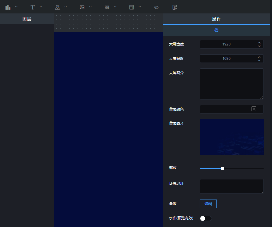Switch to the 图层 tab

tap(27, 19)
